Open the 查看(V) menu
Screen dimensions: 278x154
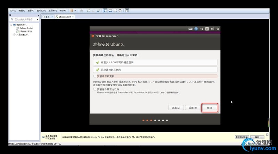[31, 11]
